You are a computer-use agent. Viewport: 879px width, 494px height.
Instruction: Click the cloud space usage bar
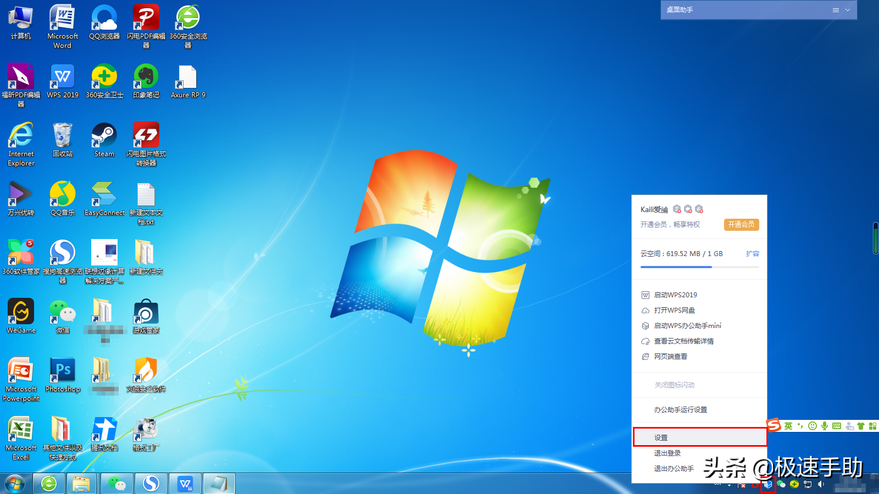(700, 267)
